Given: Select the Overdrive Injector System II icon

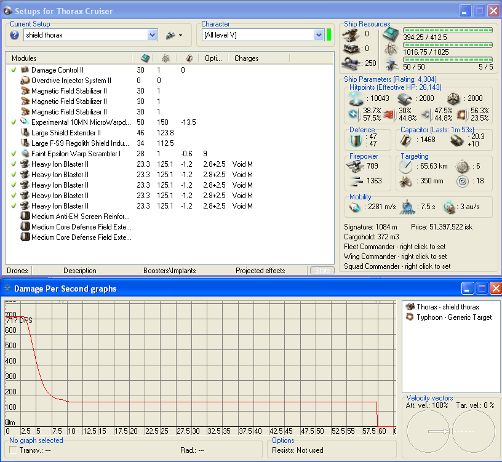Looking at the screenshot, I should pyautogui.click(x=25, y=80).
